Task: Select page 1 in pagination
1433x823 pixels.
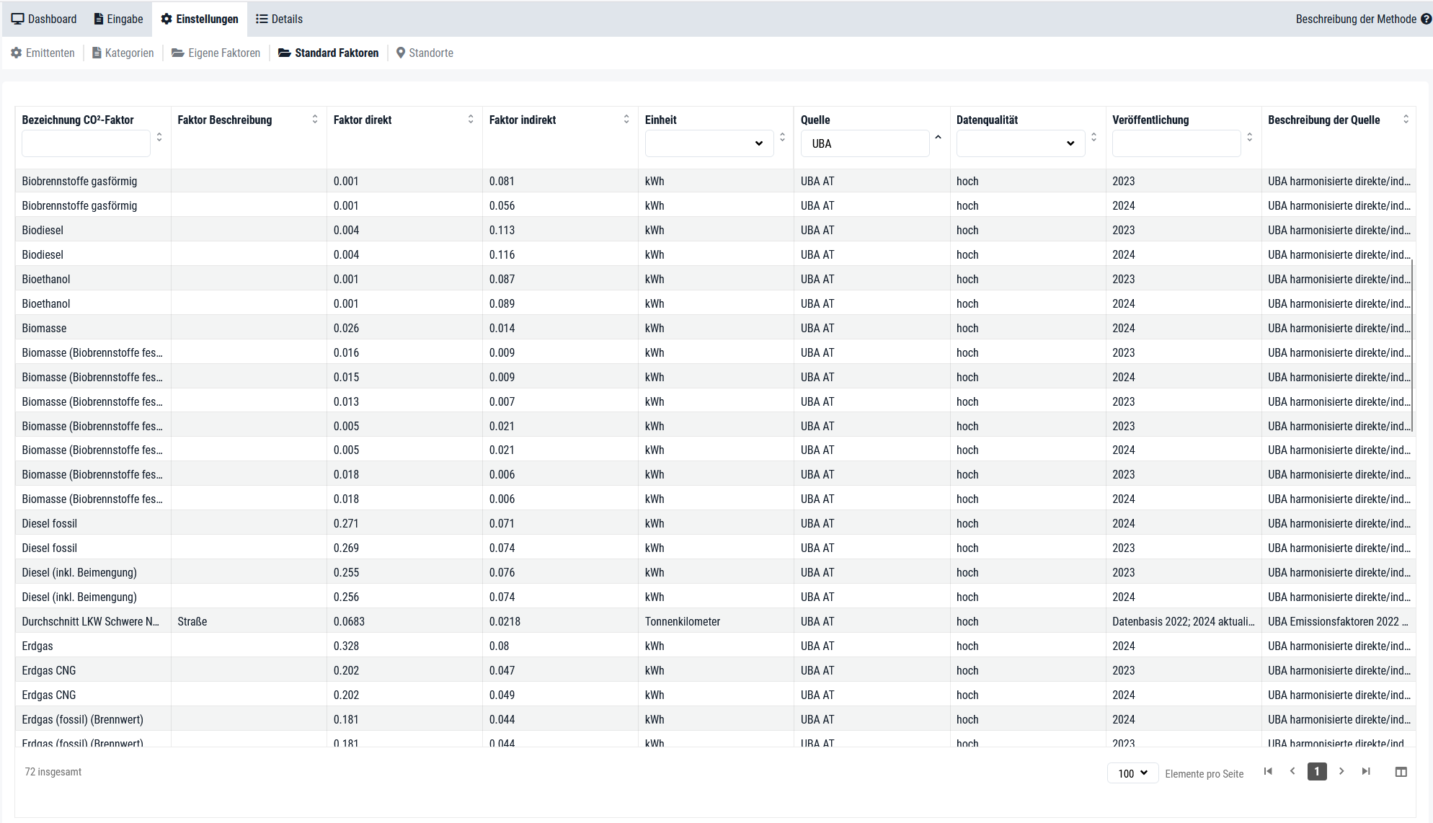Action: pyautogui.click(x=1317, y=771)
